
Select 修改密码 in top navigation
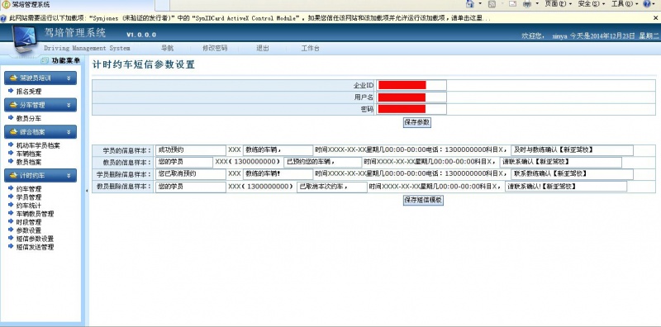[215, 48]
